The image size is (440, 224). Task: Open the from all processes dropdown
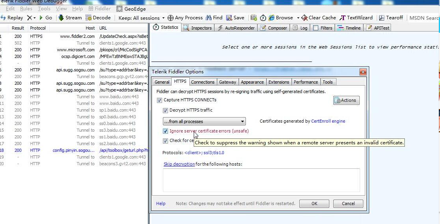(x=204, y=121)
